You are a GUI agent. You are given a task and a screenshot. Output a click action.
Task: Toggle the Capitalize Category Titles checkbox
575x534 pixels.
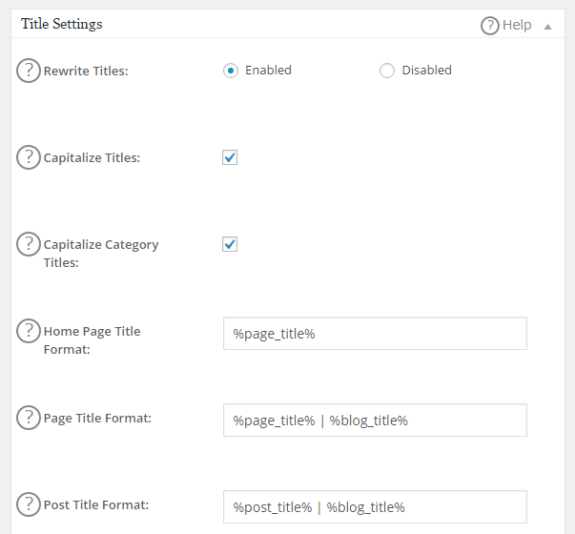230,244
